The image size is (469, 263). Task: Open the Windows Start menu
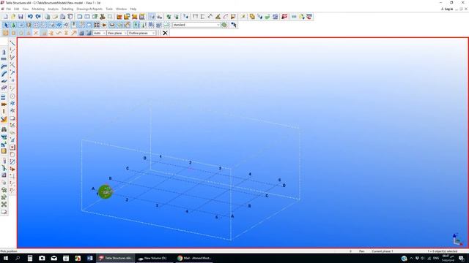pyautogui.click(x=5, y=258)
